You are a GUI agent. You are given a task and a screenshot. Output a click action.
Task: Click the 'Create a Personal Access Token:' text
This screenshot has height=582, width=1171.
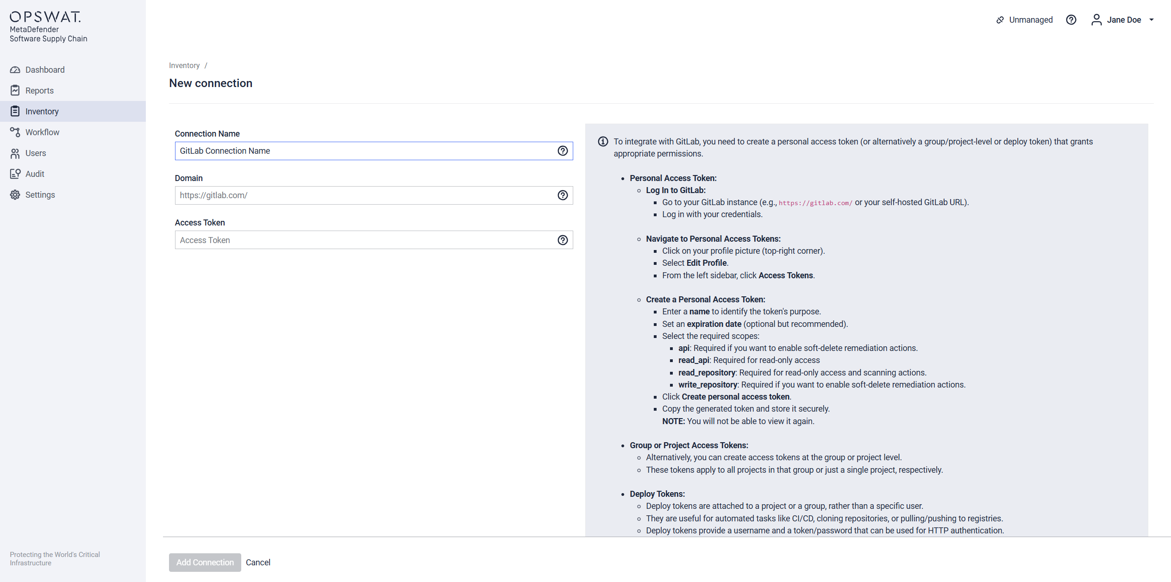(706, 300)
